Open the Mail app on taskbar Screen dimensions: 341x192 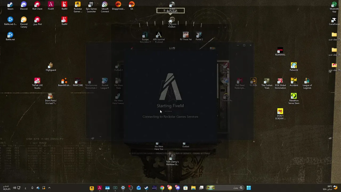point(139,188)
